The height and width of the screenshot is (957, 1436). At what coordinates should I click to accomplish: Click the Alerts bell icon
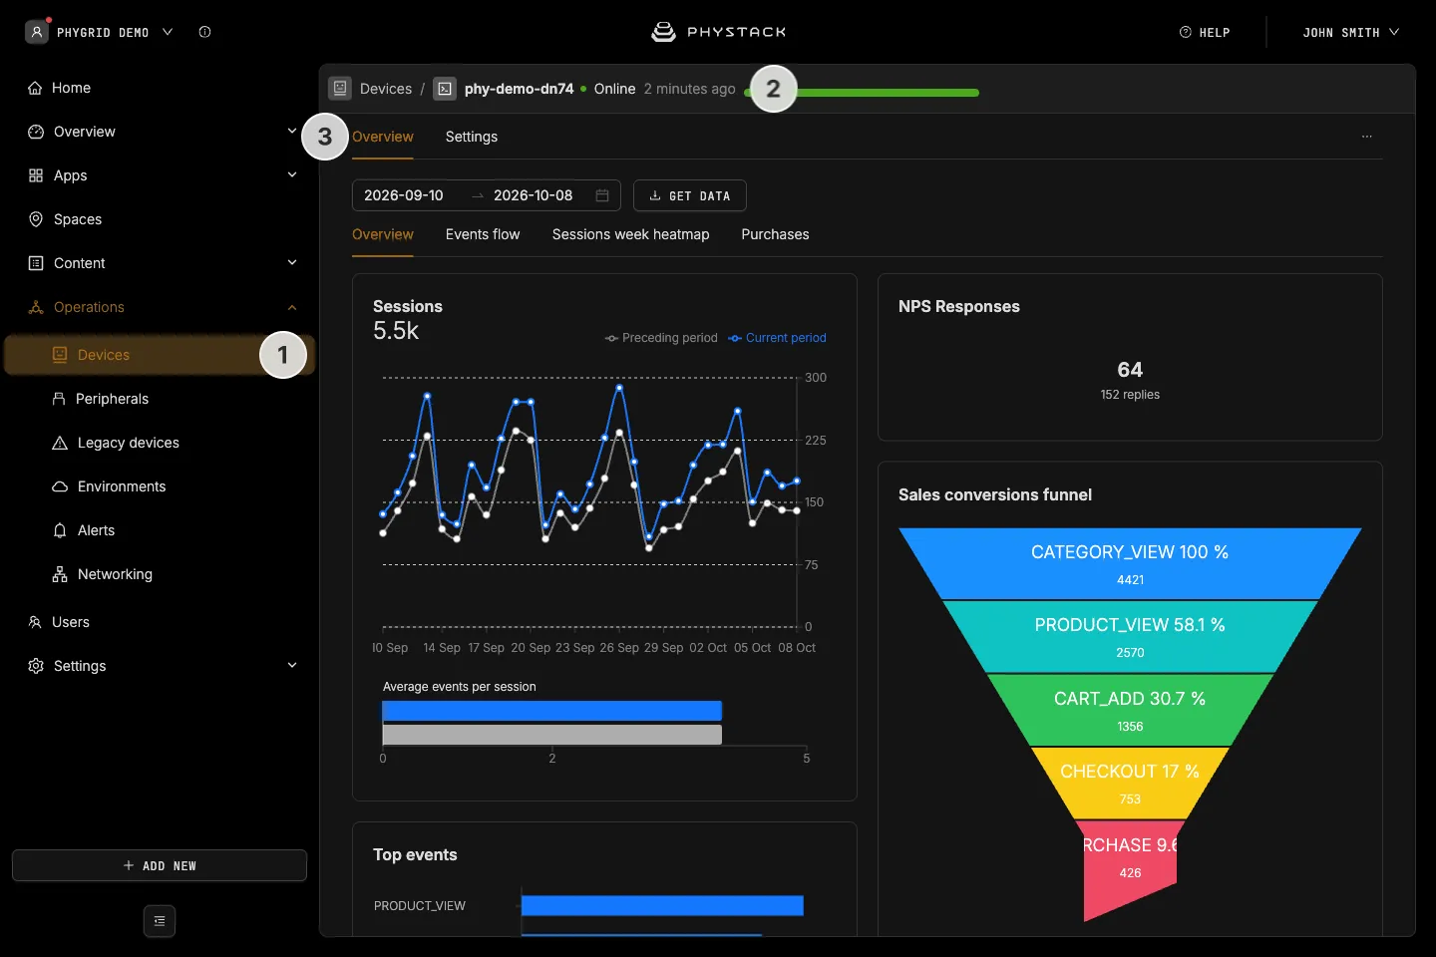click(60, 530)
